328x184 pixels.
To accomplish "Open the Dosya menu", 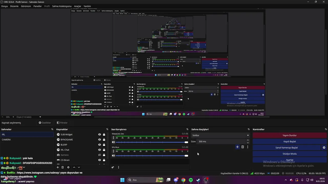I will (x=4, y=6).
